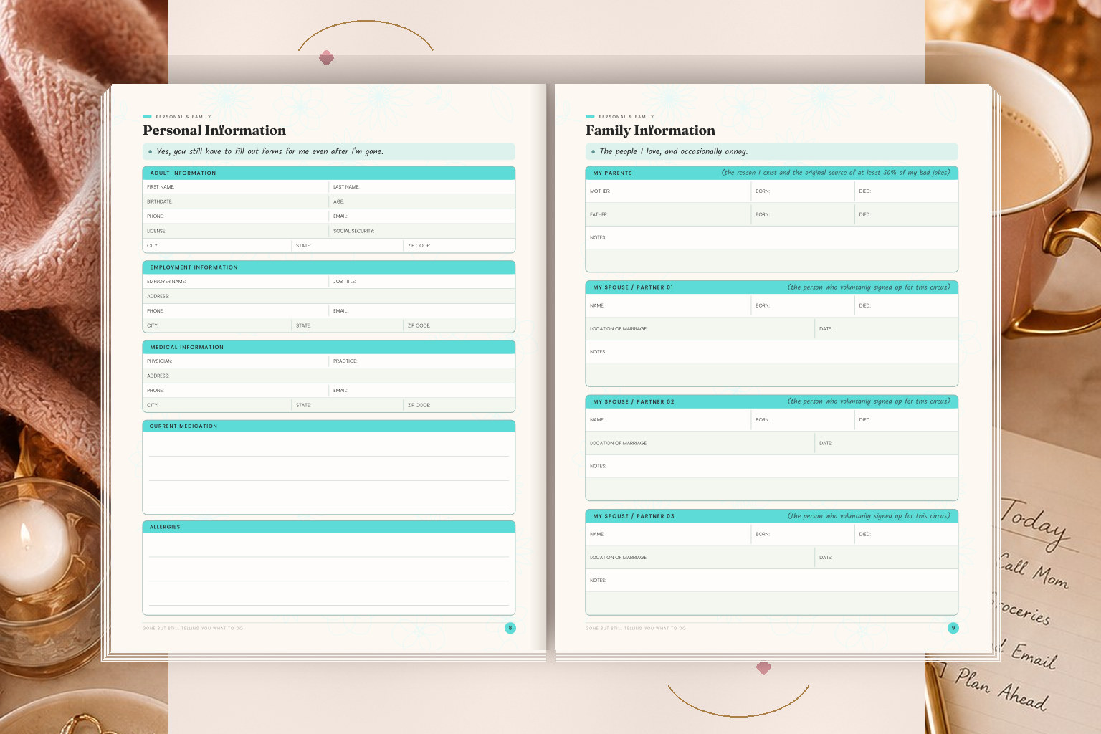Click the ZIP CODE field under Adult Information
Image resolution: width=1101 pixels, height=734 pixels.
(x=459, y=246)
